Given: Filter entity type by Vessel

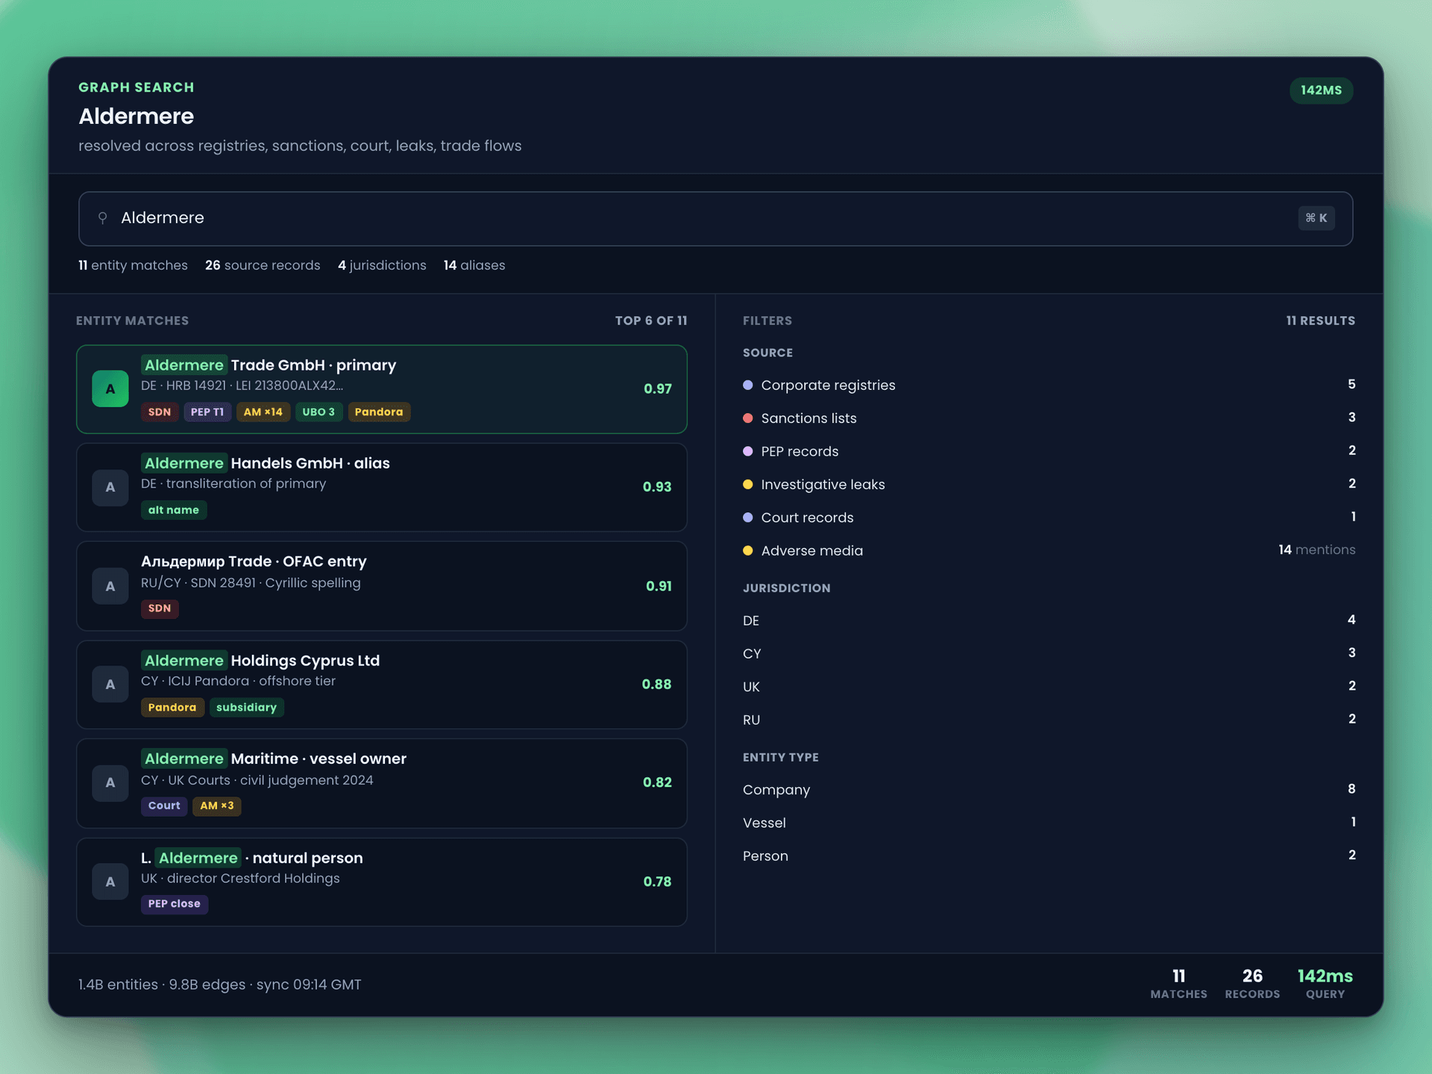Looking at the screenshot, I should pos(1049,823).
